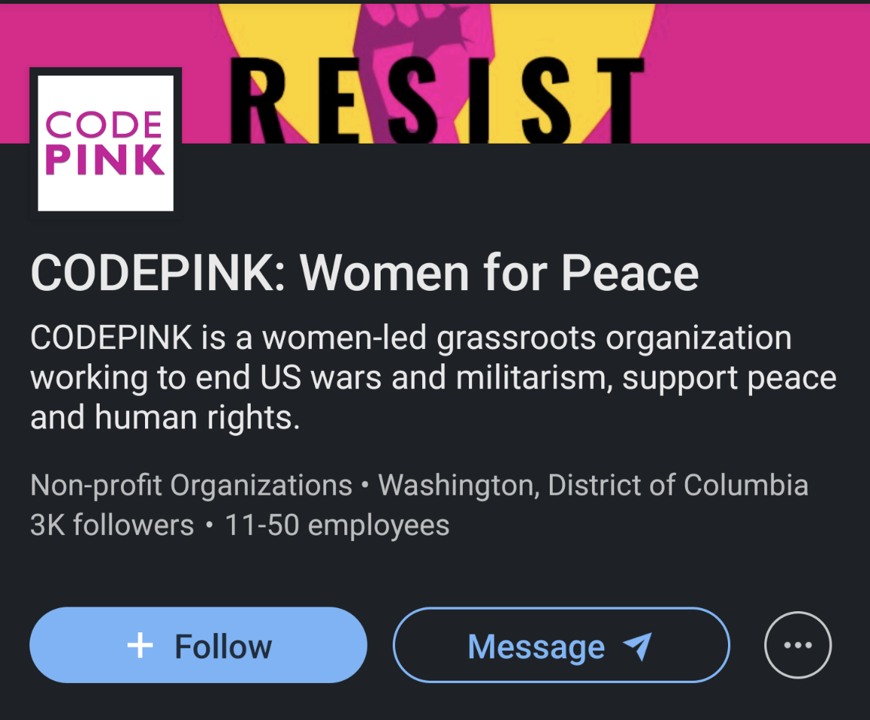Select the Non-profit Organizations industry label
This screenshot has height=720, width=870.
(x=191, y=485)
